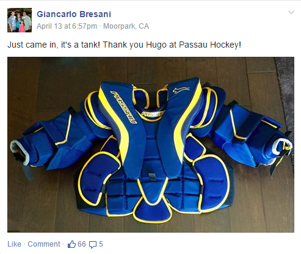Click the Comment link under the post
This screenshot has height=254, width=301.
pos(44,244)
